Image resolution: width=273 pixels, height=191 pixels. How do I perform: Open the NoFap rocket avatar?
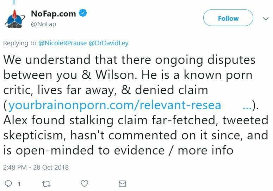15,19
